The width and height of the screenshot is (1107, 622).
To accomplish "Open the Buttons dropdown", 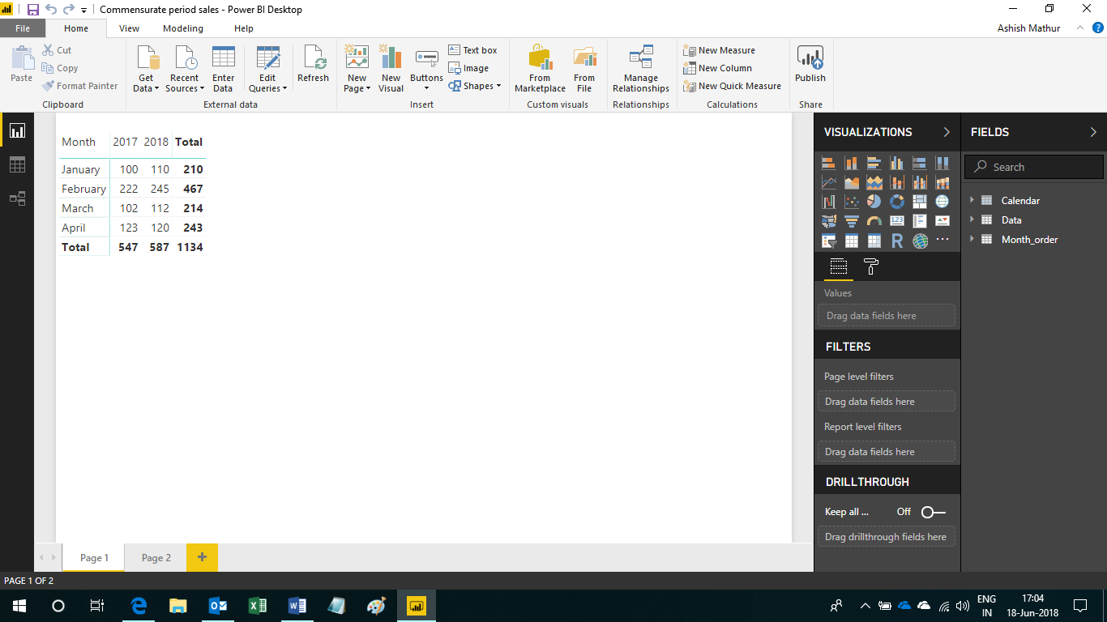I will click(426, 69).
